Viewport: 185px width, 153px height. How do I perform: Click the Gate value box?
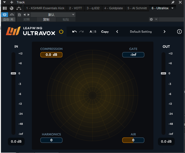point(133,55)
